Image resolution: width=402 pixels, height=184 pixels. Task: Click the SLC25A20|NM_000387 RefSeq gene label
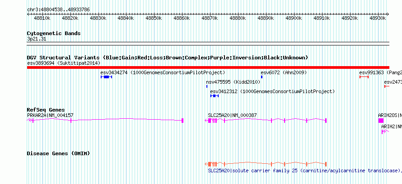click(x=232, y=115)
